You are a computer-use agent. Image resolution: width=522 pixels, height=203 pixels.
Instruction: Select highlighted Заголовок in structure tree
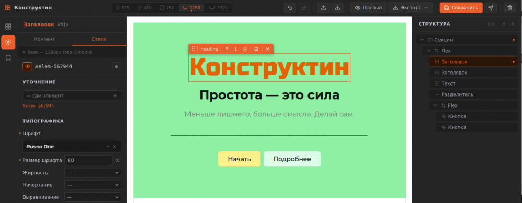[473, 62]
